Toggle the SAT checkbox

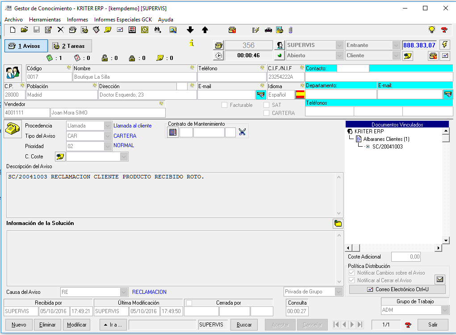[266, 105]
